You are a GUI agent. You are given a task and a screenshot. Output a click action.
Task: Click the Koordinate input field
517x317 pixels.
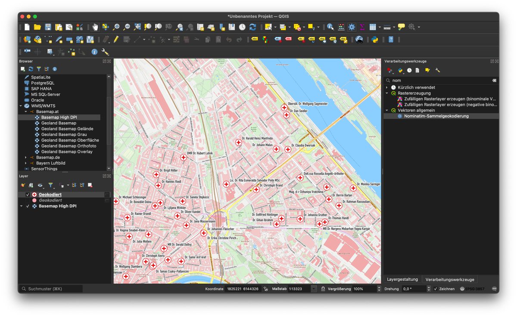(244, 289)
